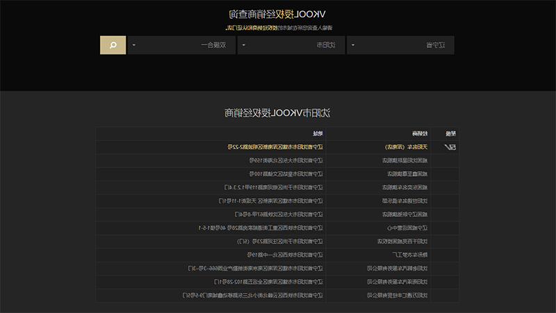Click the address ending 119甲1.2.3.4门
This screenshot has height=313, width=556.
click(274, 187)
